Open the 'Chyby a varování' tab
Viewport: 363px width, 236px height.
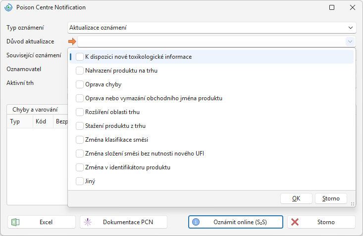click(35, 110)
